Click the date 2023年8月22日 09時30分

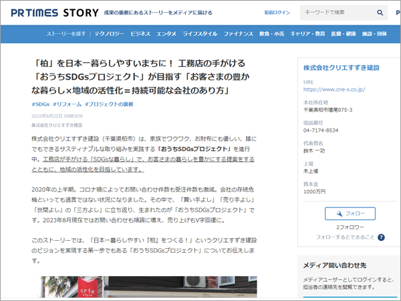(x=57, y=116)
